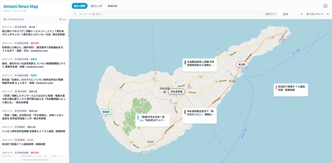Focus the キーワード search input field
Viewport: 332px width, 163px height.
(x=167, y=14)
